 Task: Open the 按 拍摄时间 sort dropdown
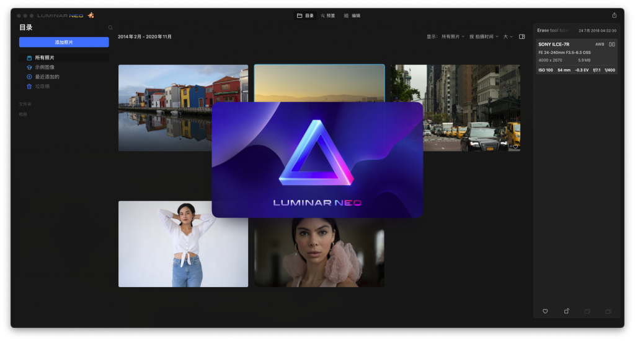point(484,37)
